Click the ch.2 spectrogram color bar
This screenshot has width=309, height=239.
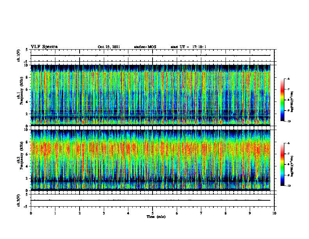(282, 164)
